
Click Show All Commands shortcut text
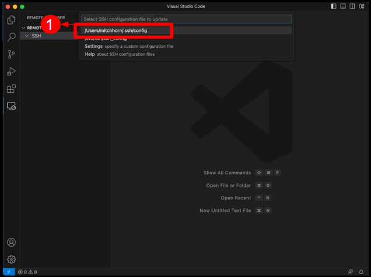(227, 173)
